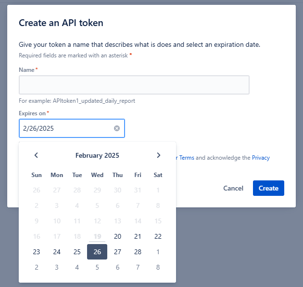This screenshot has width=303, height=287.
Task: Select February 23 in calendar
Action: (37, 252)
